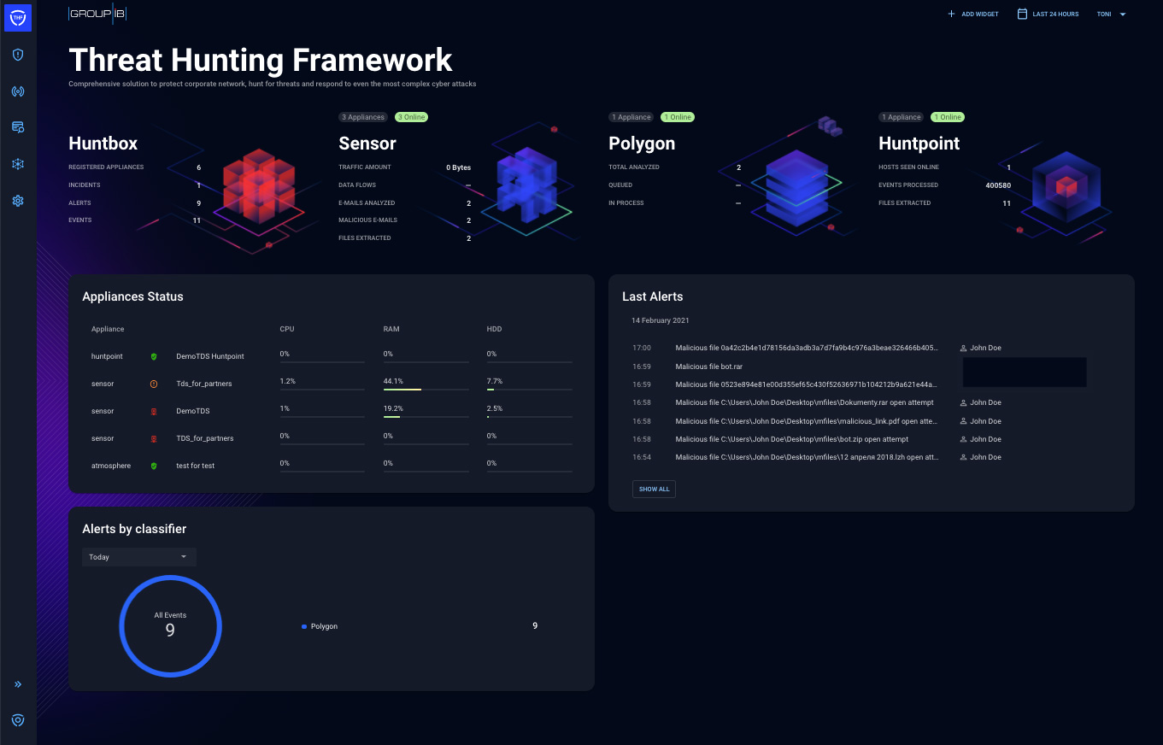Open the sensor broadcast signal sidebar icon
The width and height of the screenshot is (1163, 745).
click(x=18, y=91)
